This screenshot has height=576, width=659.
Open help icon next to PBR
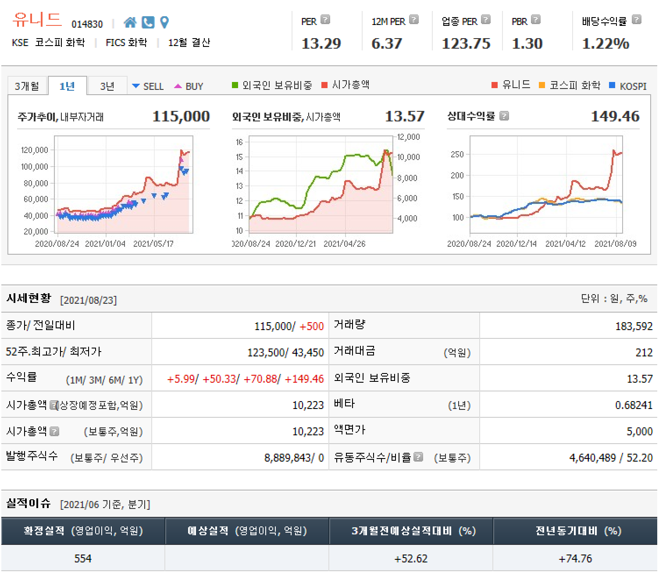click(536, 20)
